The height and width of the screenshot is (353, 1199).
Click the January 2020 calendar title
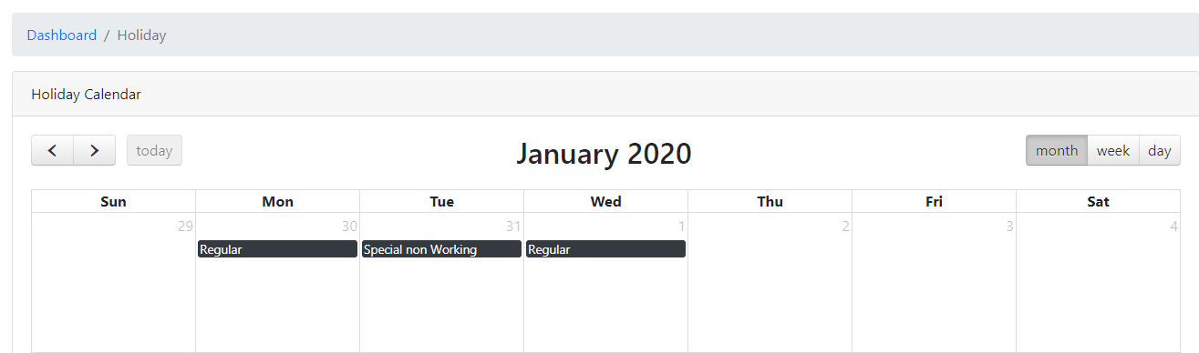tap(604, 153)
